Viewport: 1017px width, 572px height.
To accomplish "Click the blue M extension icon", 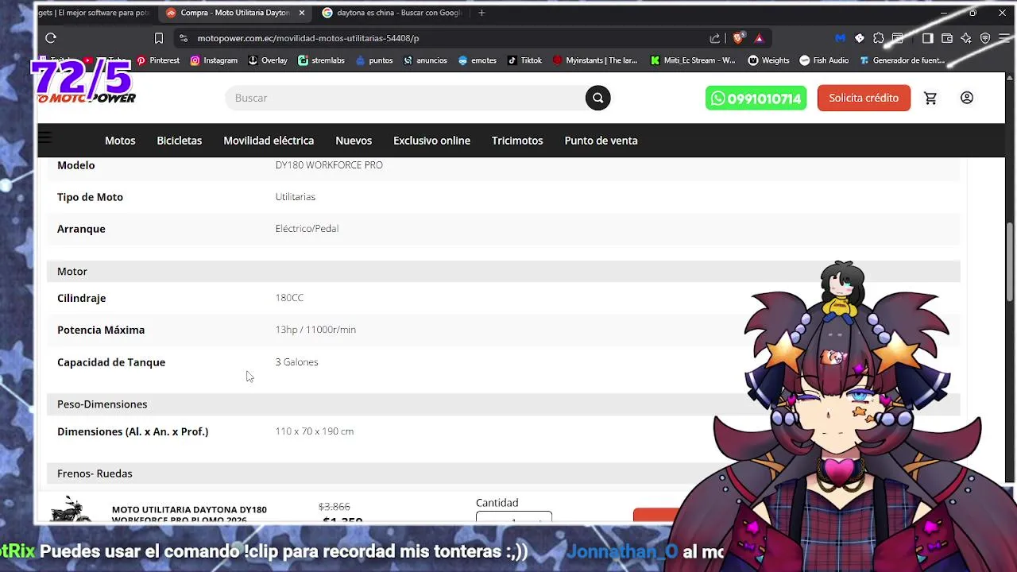I will point(840,37).
